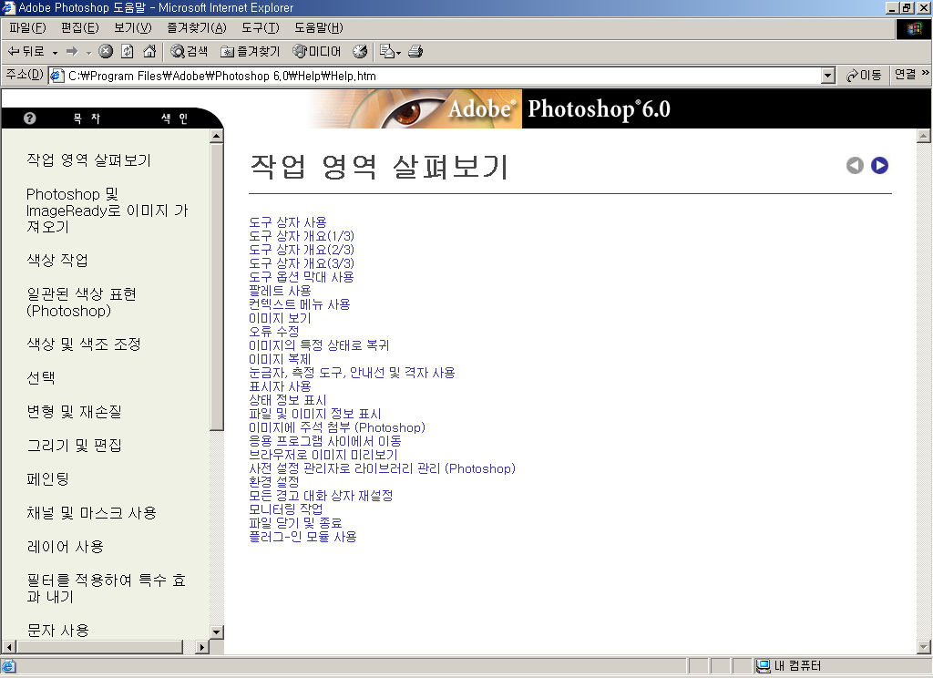Image resolution: width=933 pixels, height=678 pixels.
Task: Open the 도구 상자 개요(2/3) link
Action: [x=301, y=250]
